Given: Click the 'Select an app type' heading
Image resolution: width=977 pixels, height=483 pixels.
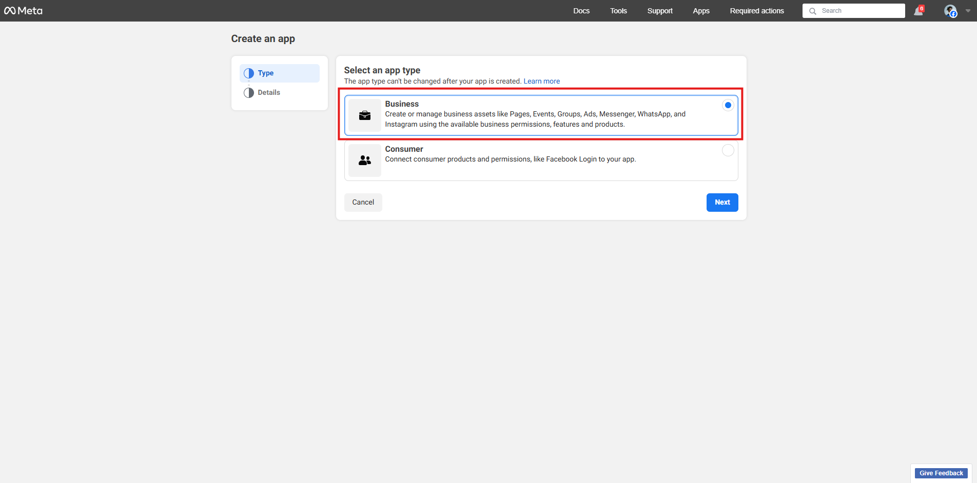Looking at the screenshot, I should pos(382,70).
